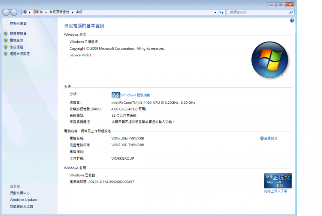Click the 7.5 experience index badge

click(x=116, y=95)
